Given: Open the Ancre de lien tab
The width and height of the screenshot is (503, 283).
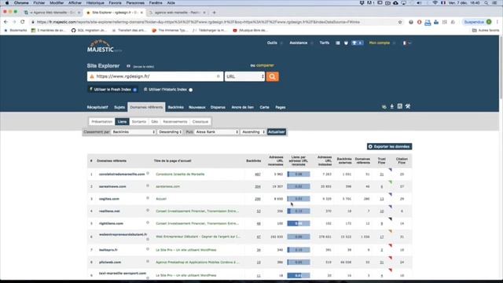Looking at the screenshot, I should [243, 107].
